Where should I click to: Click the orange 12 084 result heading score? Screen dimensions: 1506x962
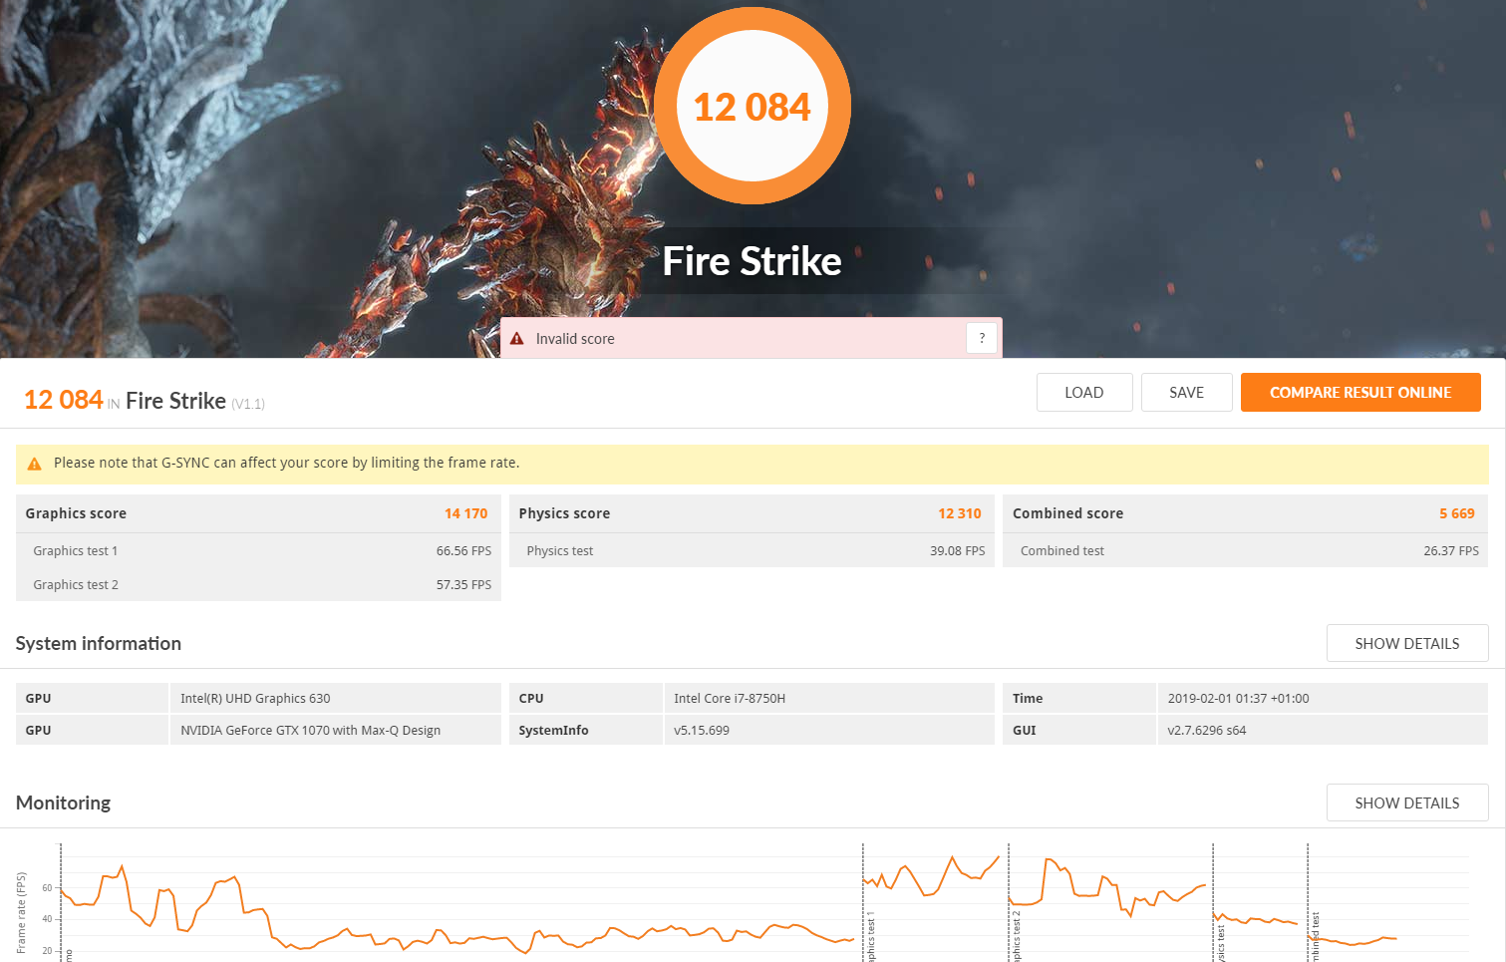pos(64,400)
